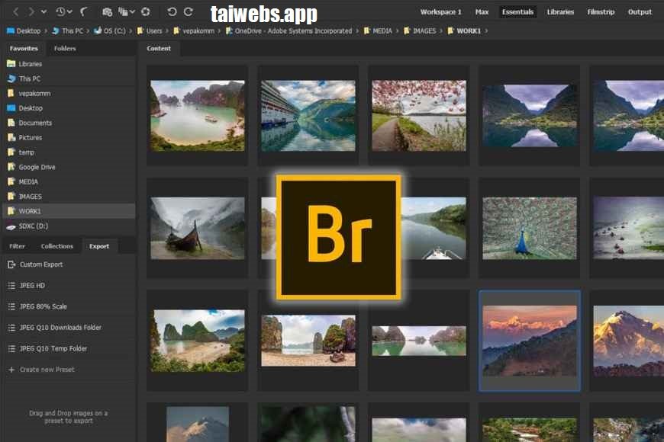Image resolution: width=664 pixels, height=442 pixels.
Task: Open the IMAGES folder in Favorites
Action: click(x=69, y=197)
